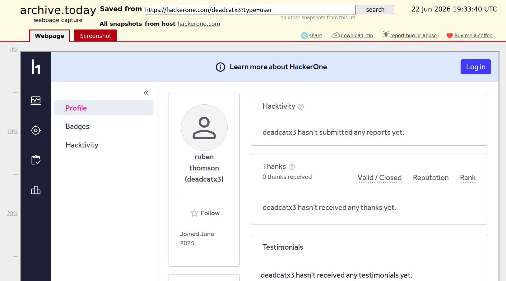Click the Hacktivity help question icon
The width and height of the screenshot is (506, 281).
coord(301,107)
